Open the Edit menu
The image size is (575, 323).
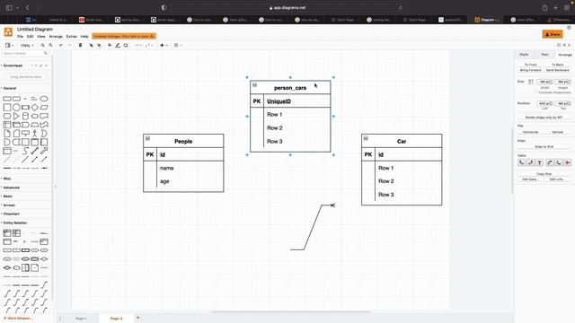pos(30,37)
